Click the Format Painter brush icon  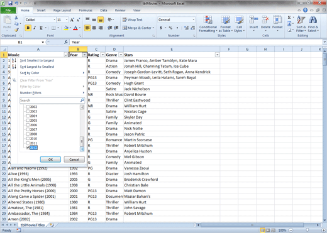coord(16,30)
